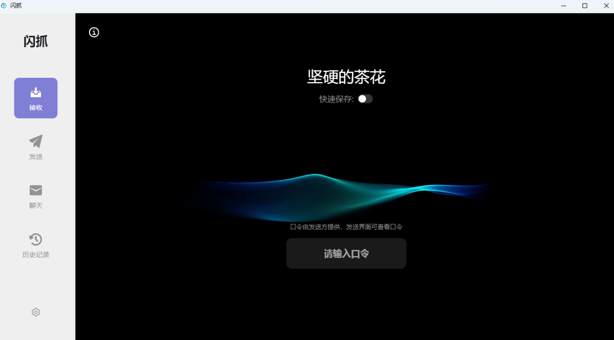Click the info circle icon
The image size is (614, 340).
94,32
